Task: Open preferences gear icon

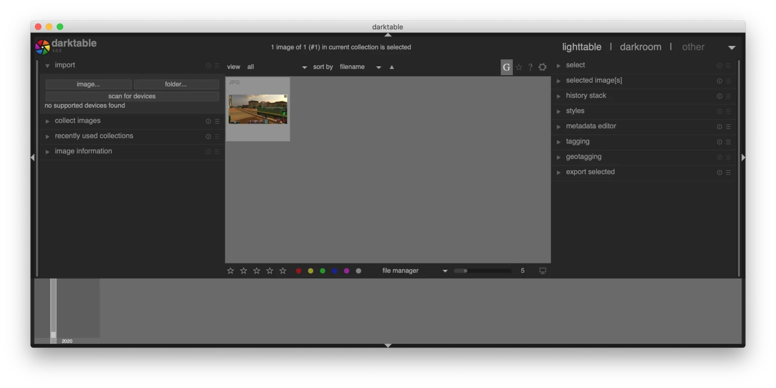Action: coord(542,67)
